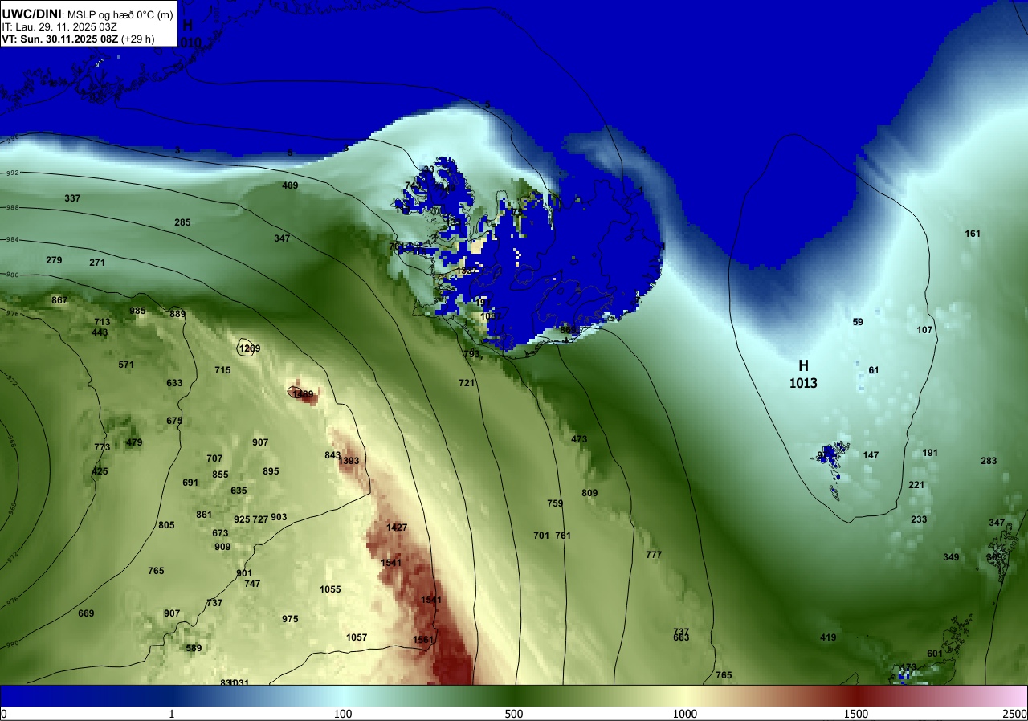Click the 793 value south of Iceland
The image size is (1028, 721).
pos(471,354)
